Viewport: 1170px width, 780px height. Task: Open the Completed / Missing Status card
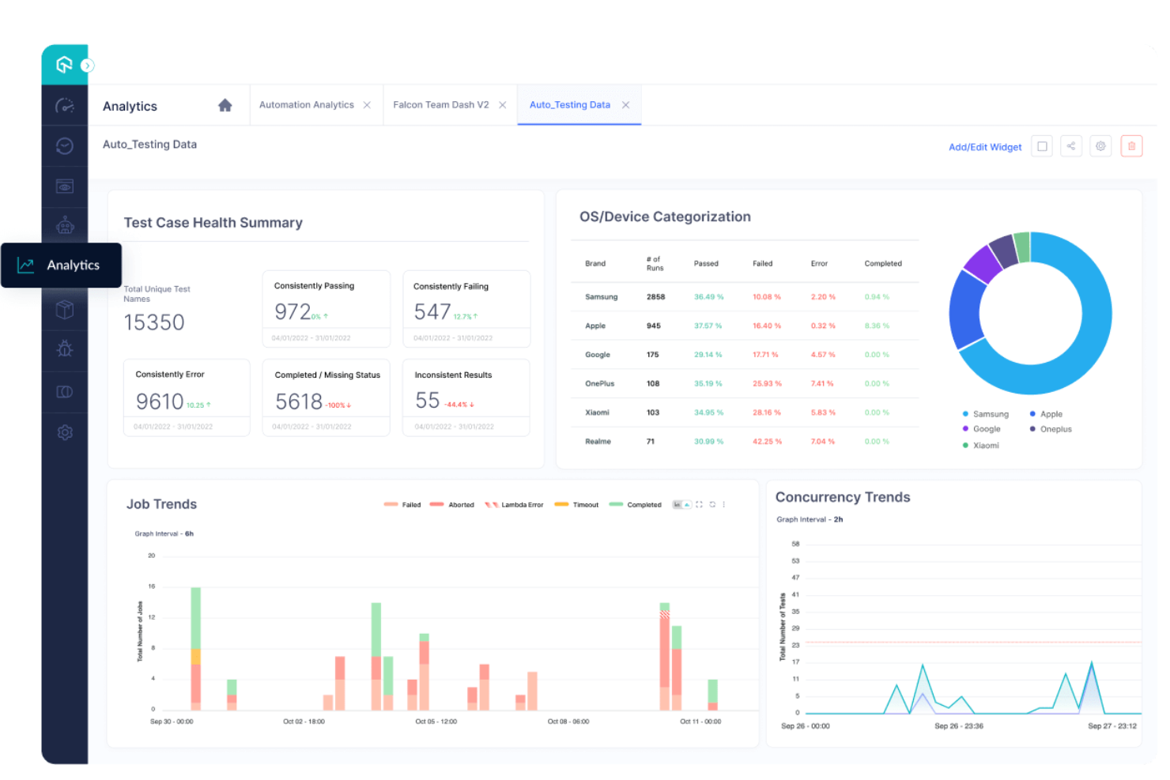pos(326,398)
